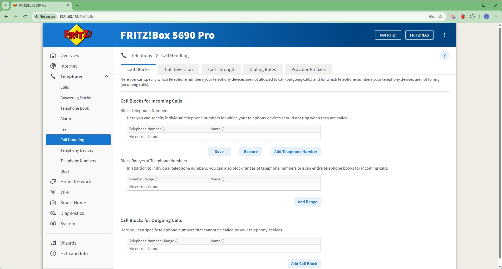This screenshot has width=502, height=269.
Task: Click the Add Call Block button
Action: pyautogui.click(x=304, y=263)
